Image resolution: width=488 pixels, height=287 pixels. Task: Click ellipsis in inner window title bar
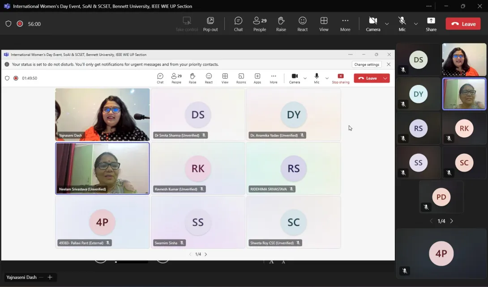351,55
